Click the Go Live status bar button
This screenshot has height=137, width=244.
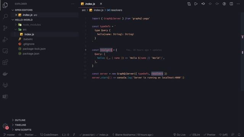pyautogui.click(x=179, y=135)
